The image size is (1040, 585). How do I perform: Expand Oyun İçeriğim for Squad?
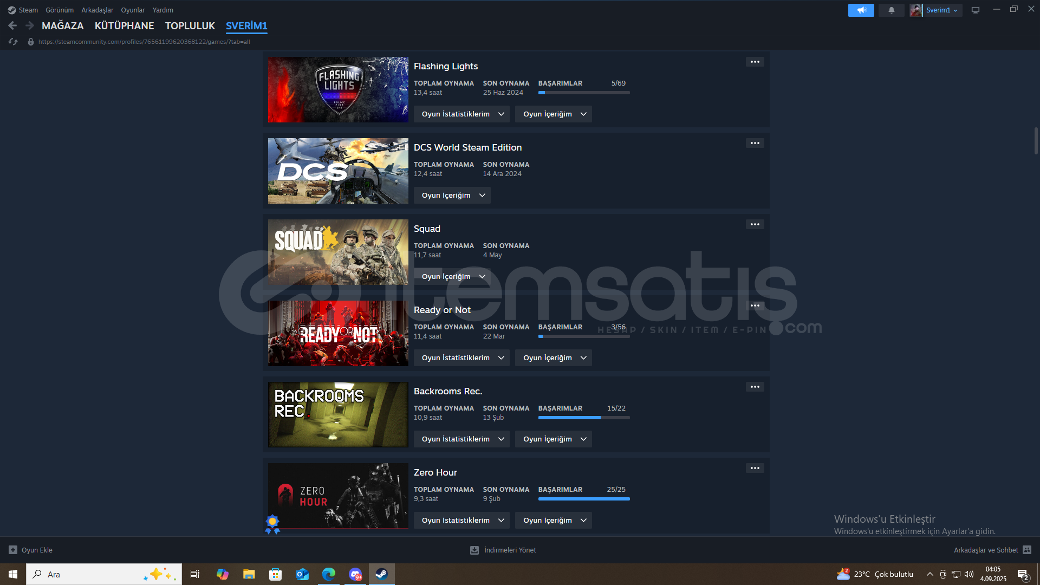(x=452, y=277)
